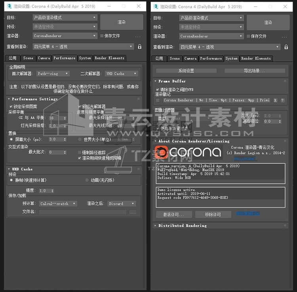Click the ? help button beside render stamp
Viewport: 297px width, 292px height.
(282, 100)
